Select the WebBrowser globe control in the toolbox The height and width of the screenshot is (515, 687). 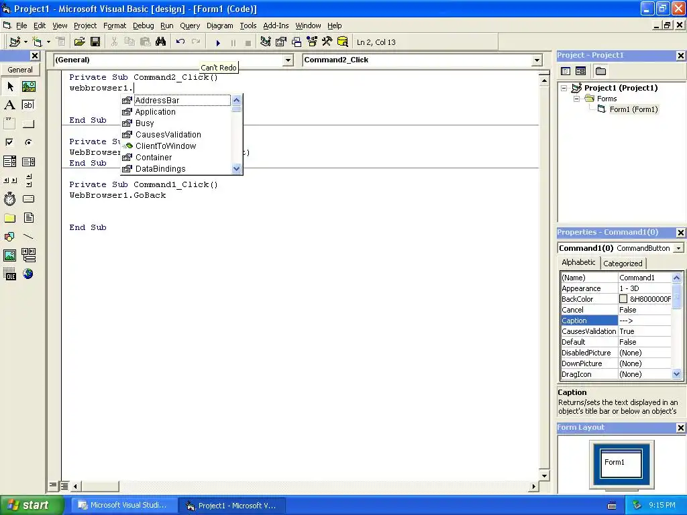pyautogui.click(x=28, y=274)
